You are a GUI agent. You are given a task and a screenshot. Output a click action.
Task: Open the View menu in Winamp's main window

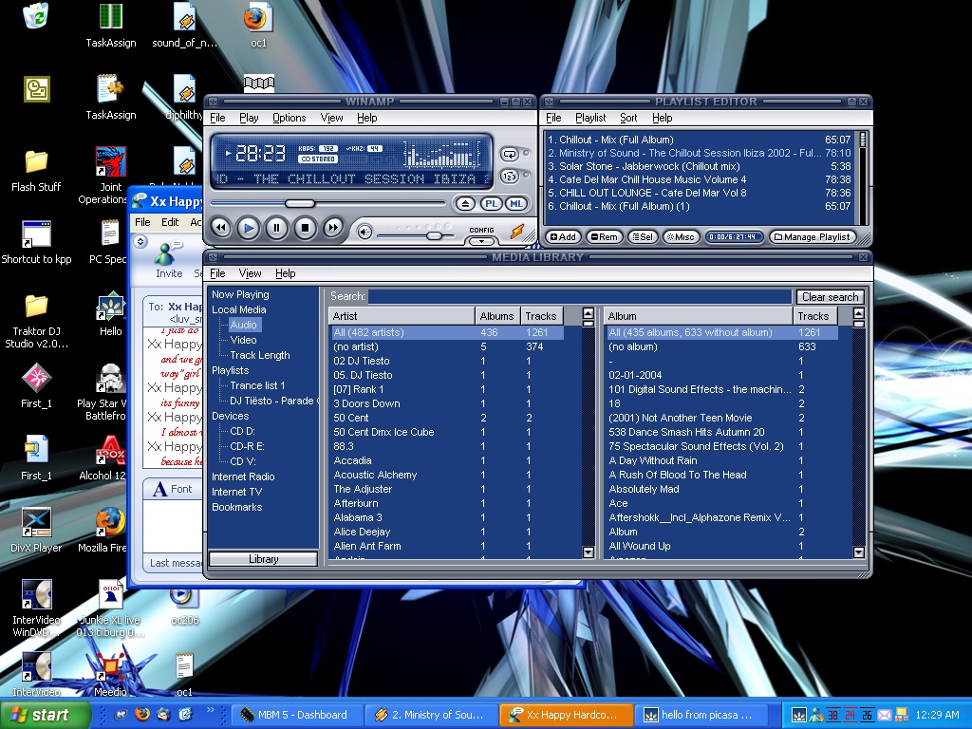[331, 118]
